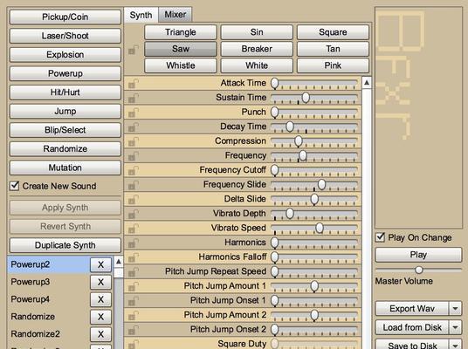468x349 pixels.
Task: Lock the Frequency parameter with its padlock
Action: [134, 156]
